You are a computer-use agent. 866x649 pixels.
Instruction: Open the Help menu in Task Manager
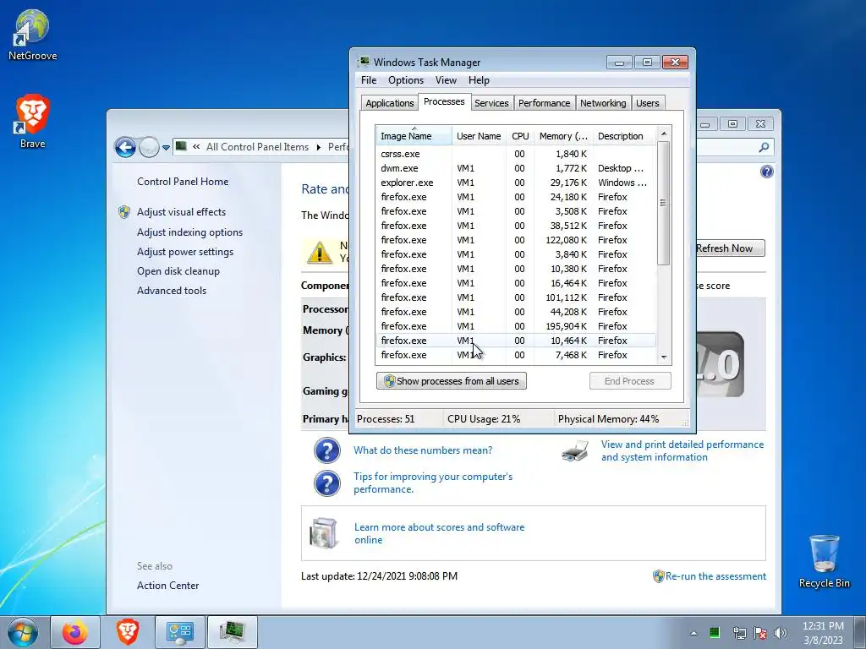coord(479,80)
